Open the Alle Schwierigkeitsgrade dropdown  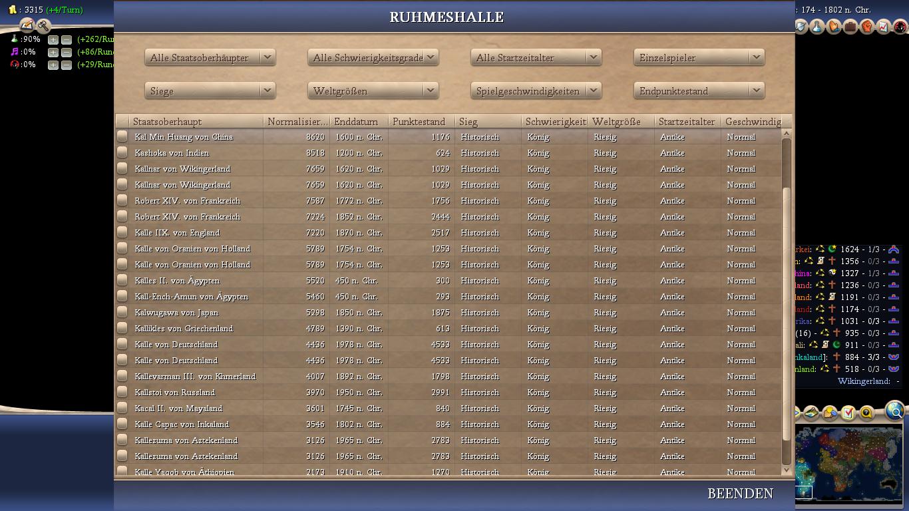[373, 58]
